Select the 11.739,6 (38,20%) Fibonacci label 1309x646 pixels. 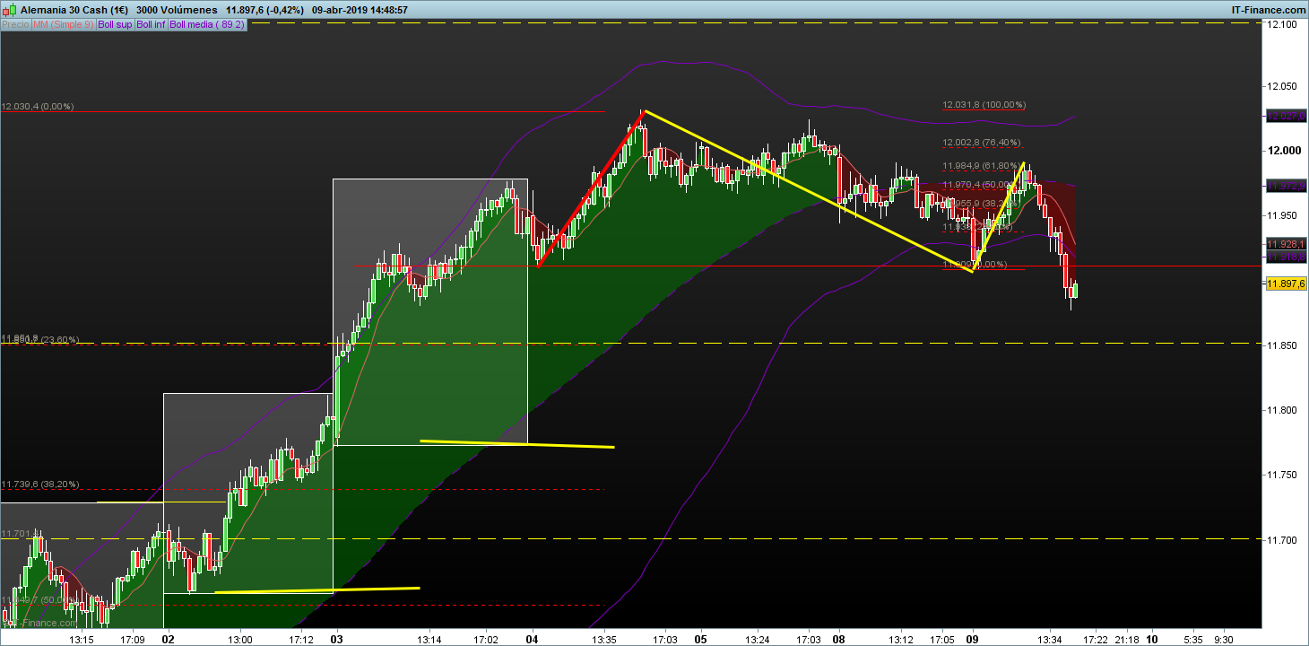(40, 484)
